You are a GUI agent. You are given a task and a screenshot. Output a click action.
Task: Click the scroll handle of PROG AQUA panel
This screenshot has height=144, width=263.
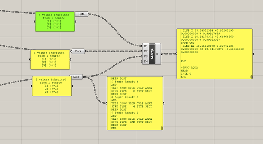click(x=252, y=77)
